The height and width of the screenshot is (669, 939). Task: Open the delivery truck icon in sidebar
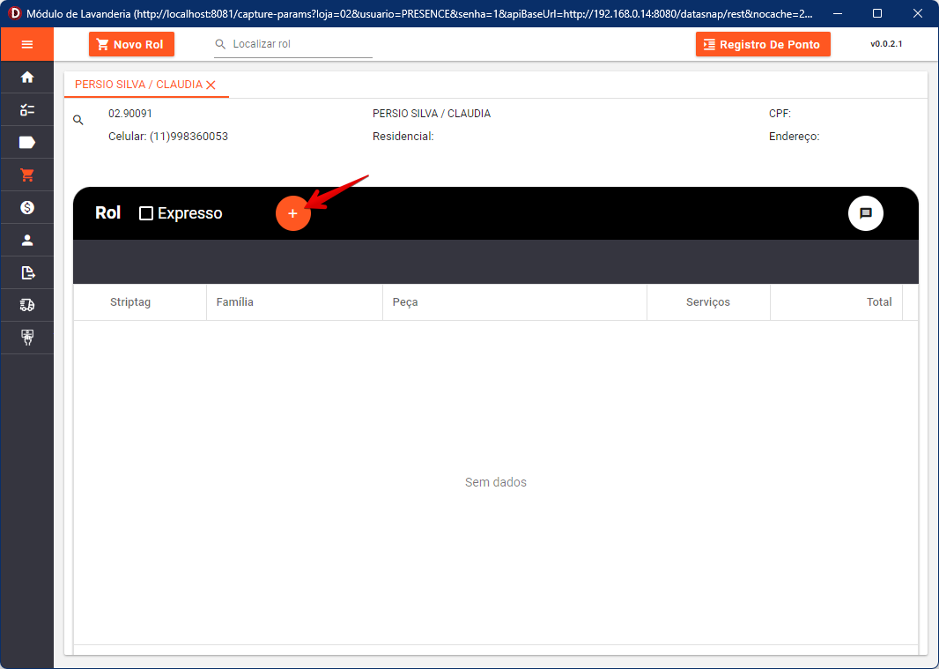point(27,305)
